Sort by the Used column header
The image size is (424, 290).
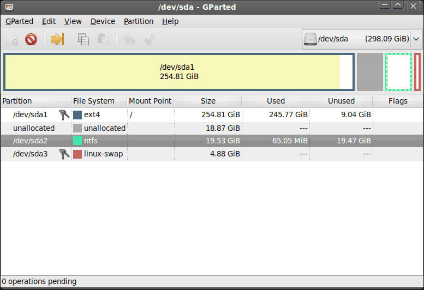coord(276,101)
